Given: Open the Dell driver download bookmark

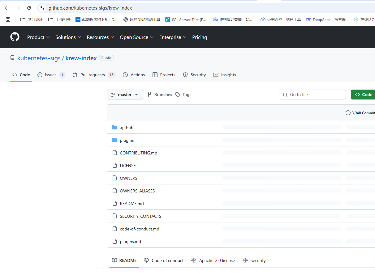Looking at the screenshot, I should point(97,19).
